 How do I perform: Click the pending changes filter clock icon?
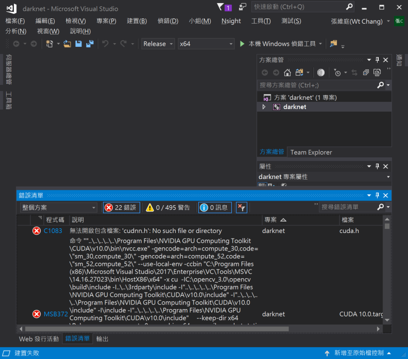[337, 73]
